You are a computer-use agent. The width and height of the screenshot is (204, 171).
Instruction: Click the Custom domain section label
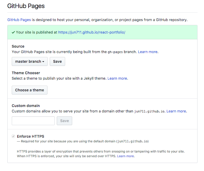pyautogui.click(x=26, y=106)
